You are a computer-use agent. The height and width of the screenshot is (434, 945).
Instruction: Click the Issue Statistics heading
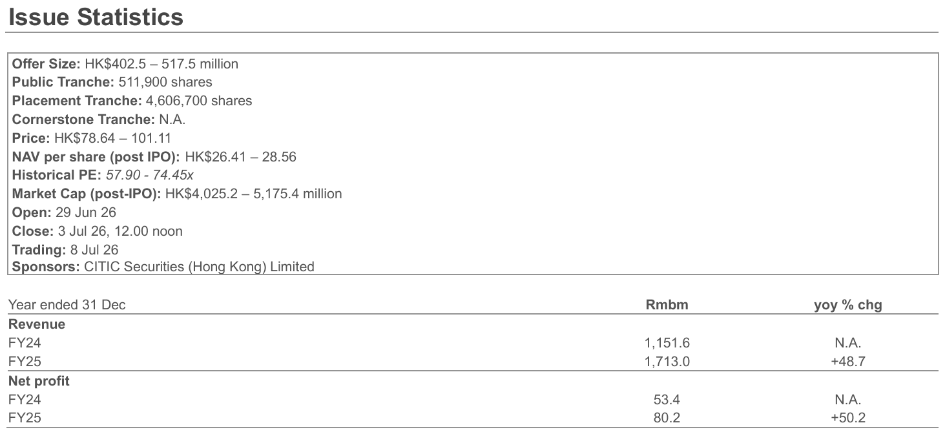point(96,17)
